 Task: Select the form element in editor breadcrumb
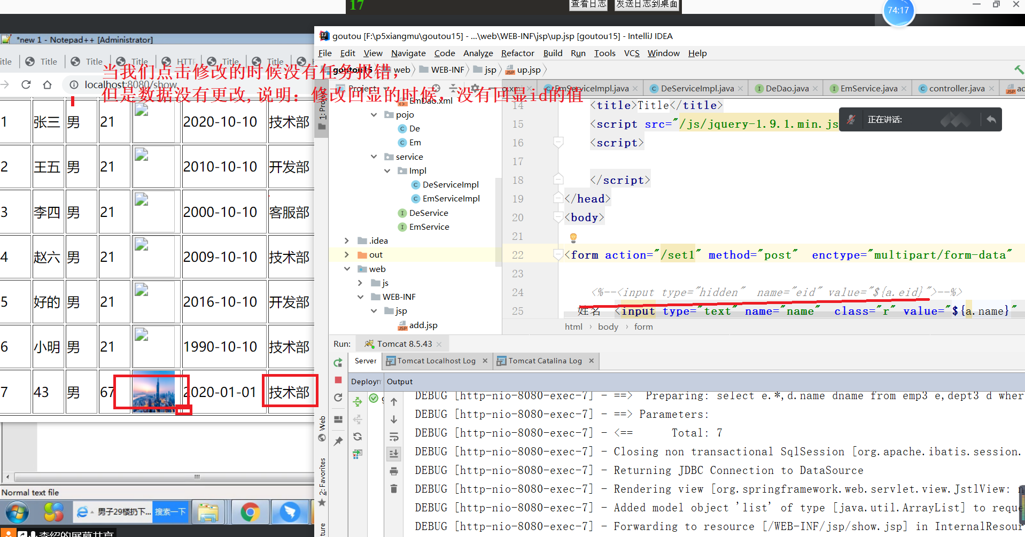(x=643, y=327)
